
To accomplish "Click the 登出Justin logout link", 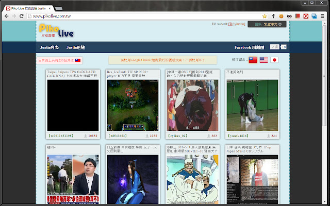I will [237, 24].
